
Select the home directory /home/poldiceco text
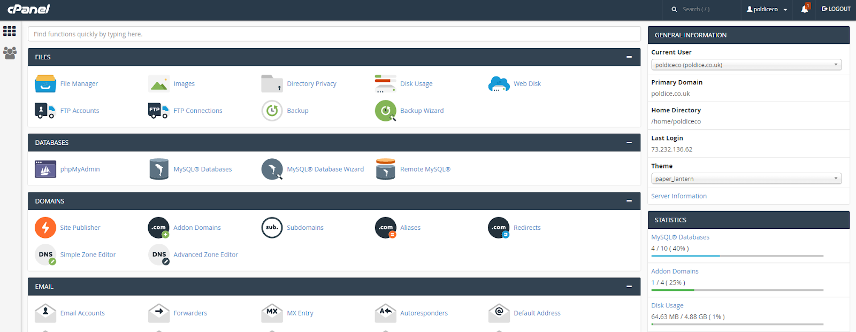point(676,121)
